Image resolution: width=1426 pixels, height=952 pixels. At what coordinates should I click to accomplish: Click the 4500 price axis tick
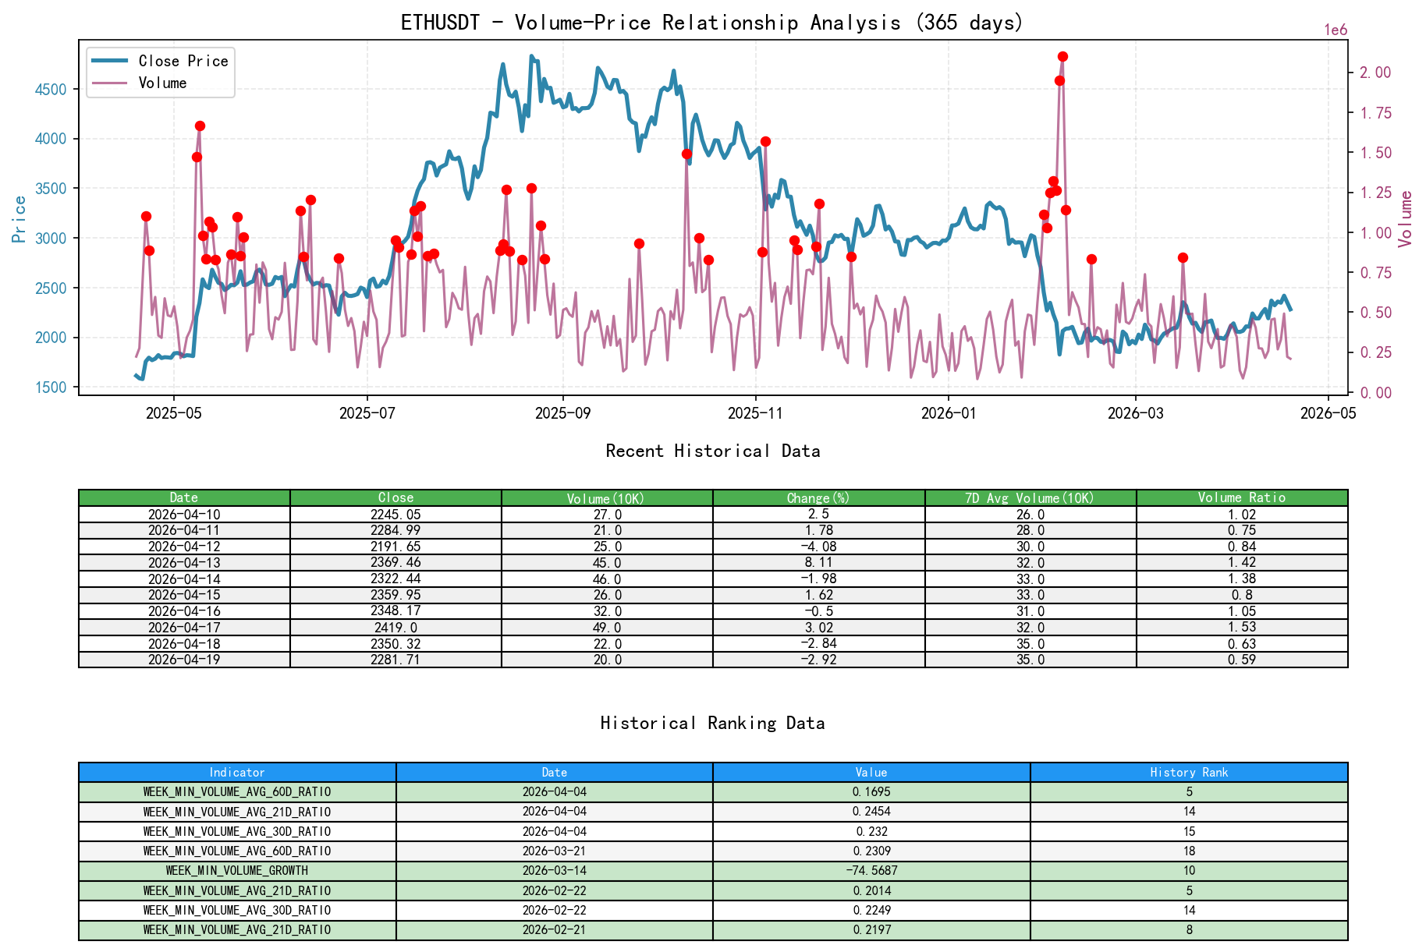tap(51, 89)
